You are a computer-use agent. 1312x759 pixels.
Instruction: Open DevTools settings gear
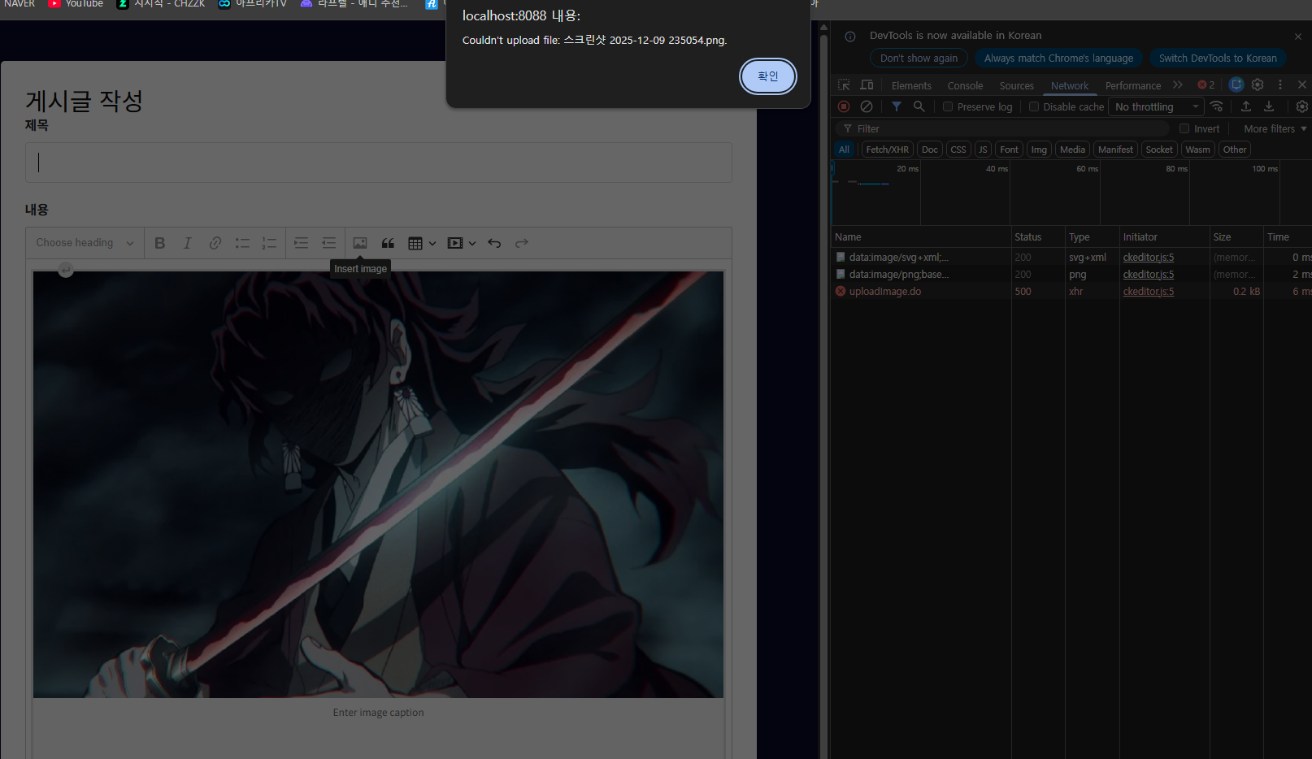(x=1258, y=85)
